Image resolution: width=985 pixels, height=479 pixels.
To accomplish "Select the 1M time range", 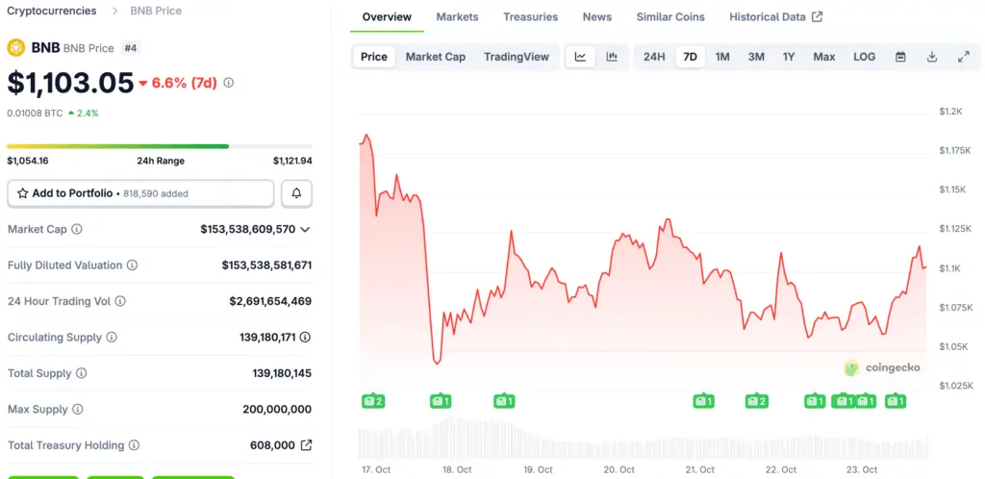I will [x=722, y=57].
